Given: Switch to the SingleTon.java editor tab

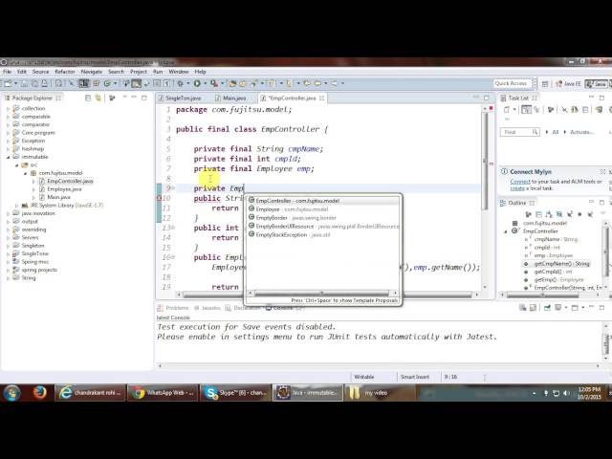Looking at the screenshot, I should 180,98.
